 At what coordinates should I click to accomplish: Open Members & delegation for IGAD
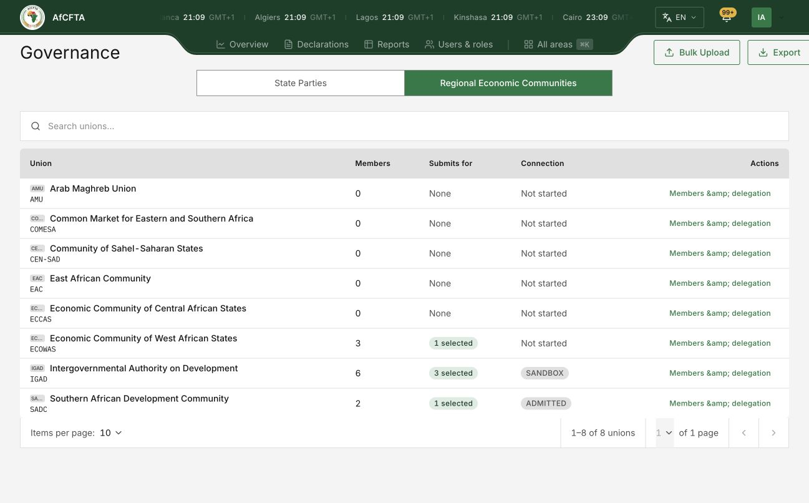click(x=720, y=373)
